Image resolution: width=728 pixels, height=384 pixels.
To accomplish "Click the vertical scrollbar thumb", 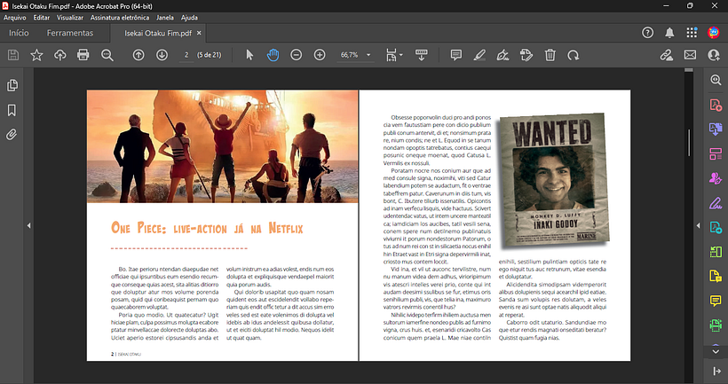I will tap(689, 143).
